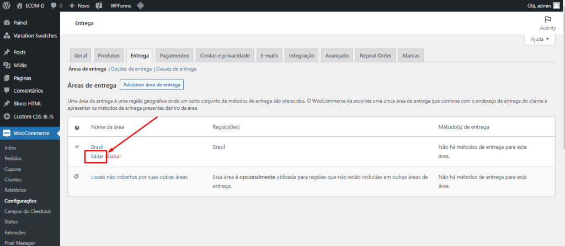This screenshot has width=565, height=246.
Task: Open Opções de entrega sub-section
Action: click(131, 69)
